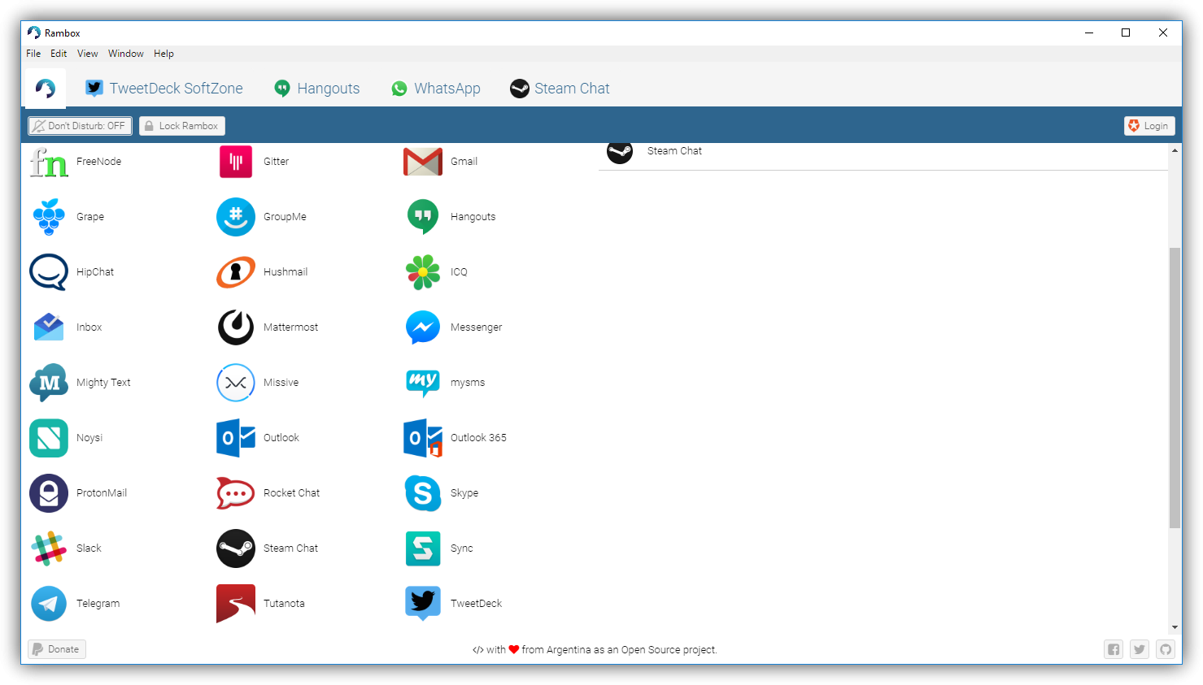
Task: Open the View menu
Action: (x=88, y=54)
